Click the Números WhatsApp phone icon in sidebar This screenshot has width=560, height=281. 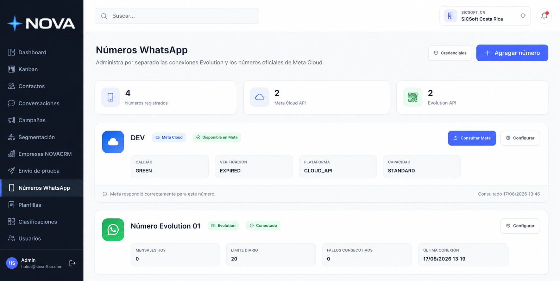click(11, 188)
